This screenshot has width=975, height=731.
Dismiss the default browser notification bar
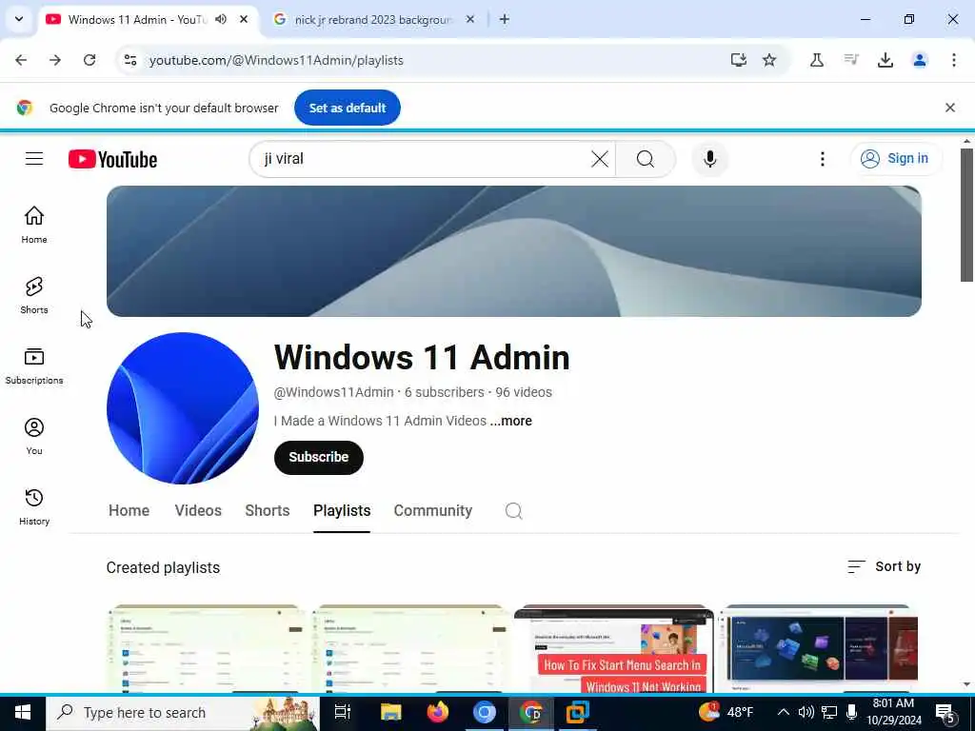point(949,108)
